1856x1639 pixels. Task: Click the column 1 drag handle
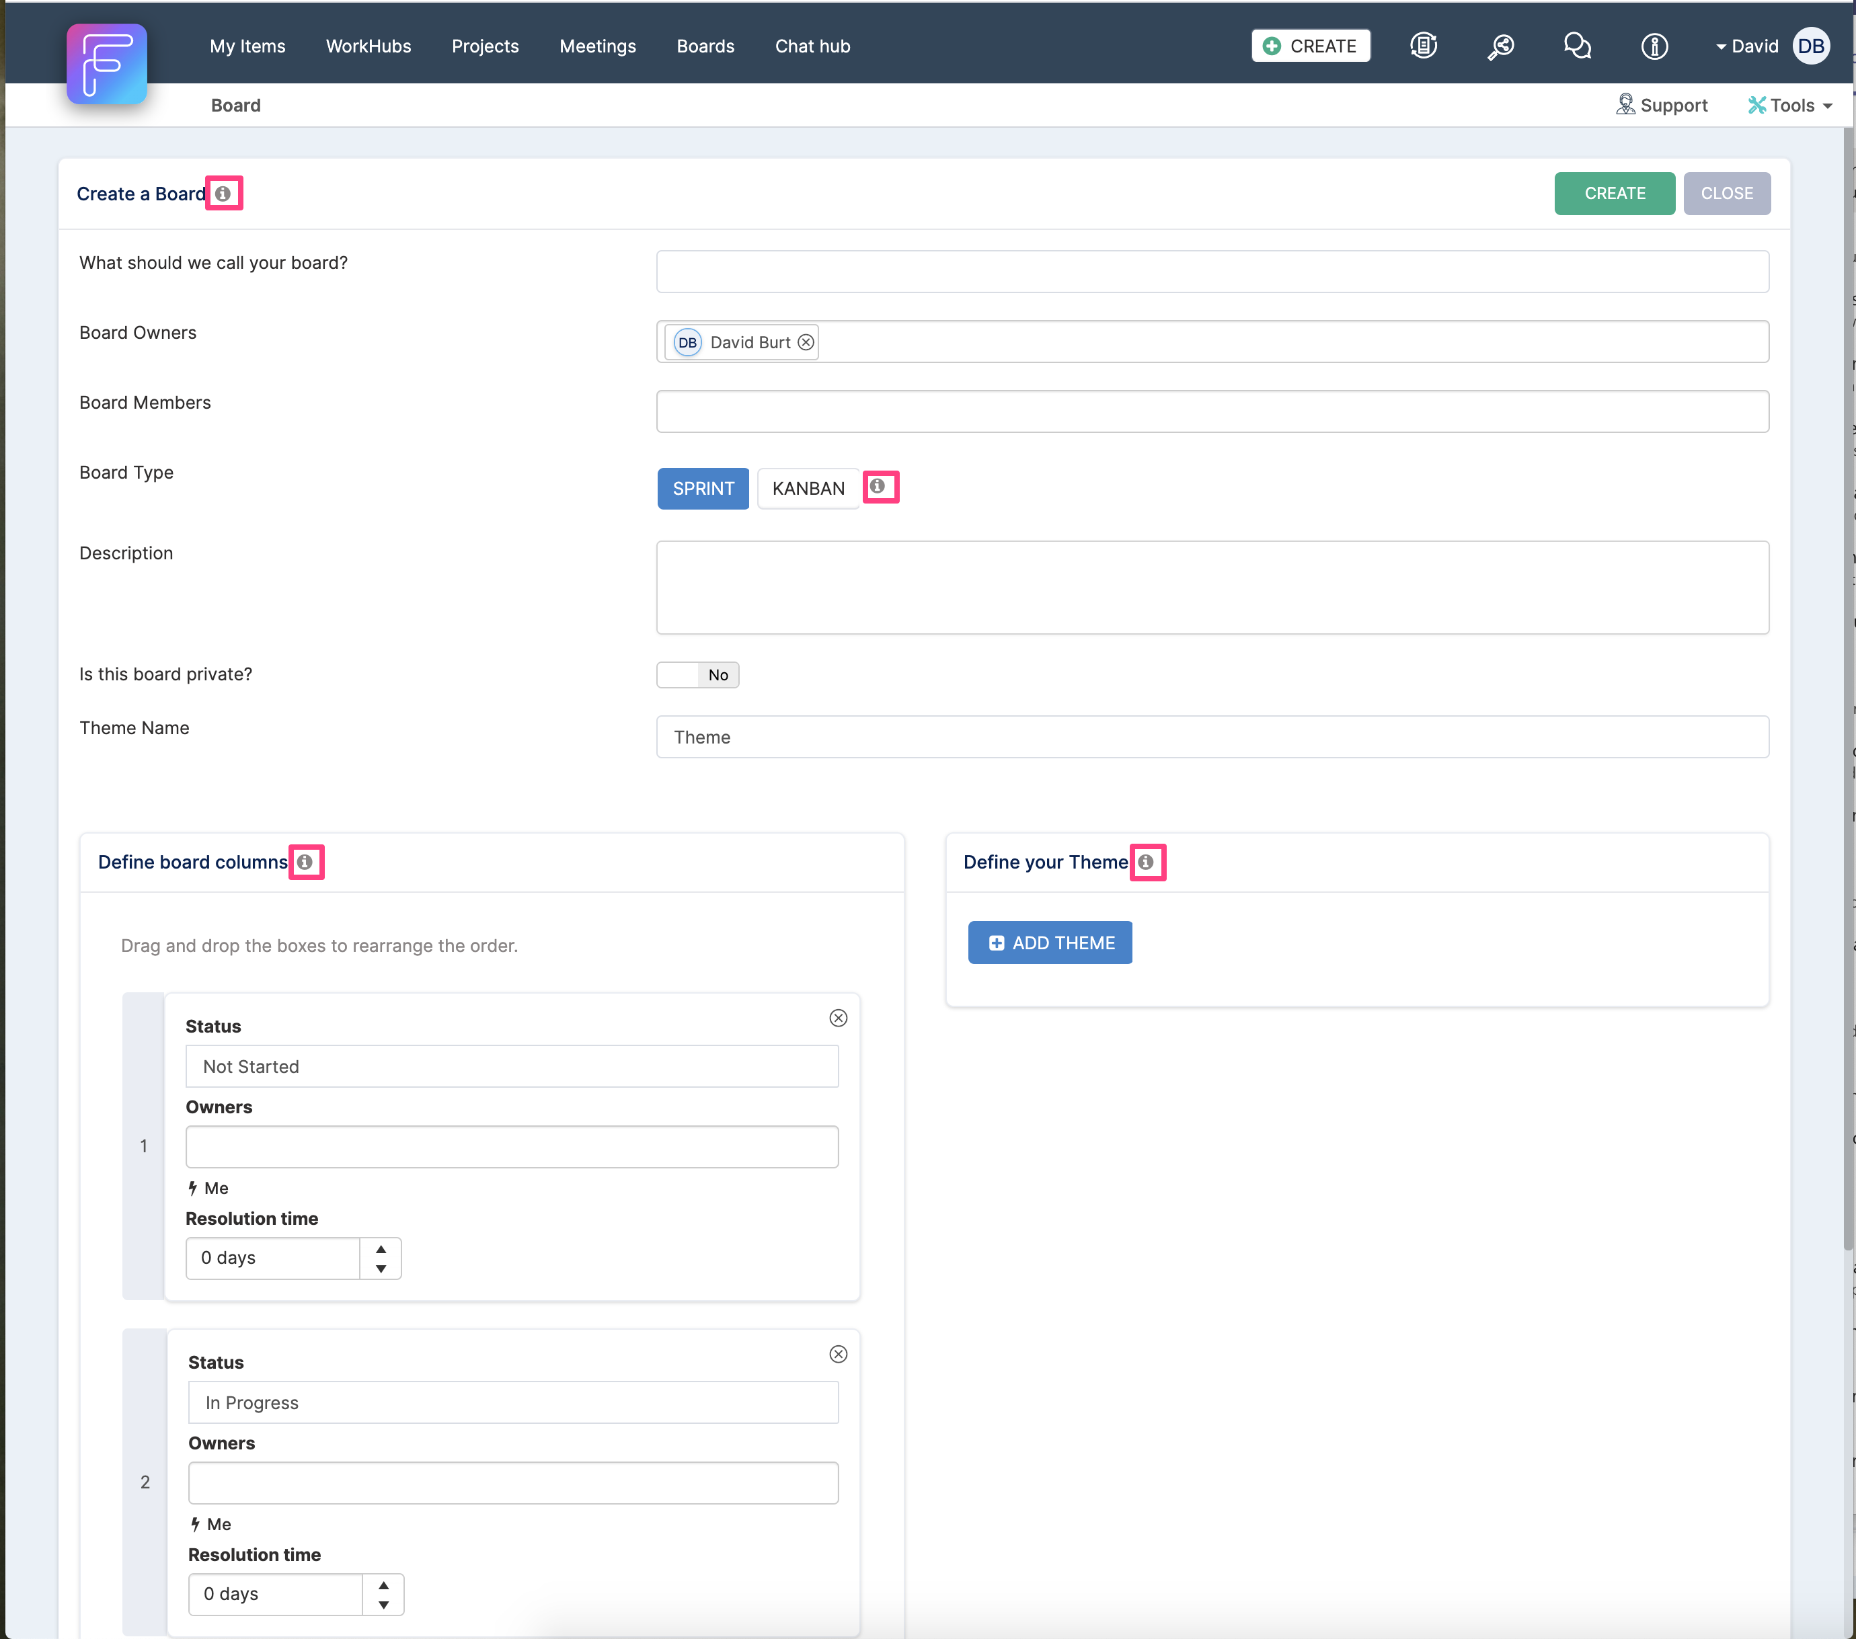(143, 1146)
